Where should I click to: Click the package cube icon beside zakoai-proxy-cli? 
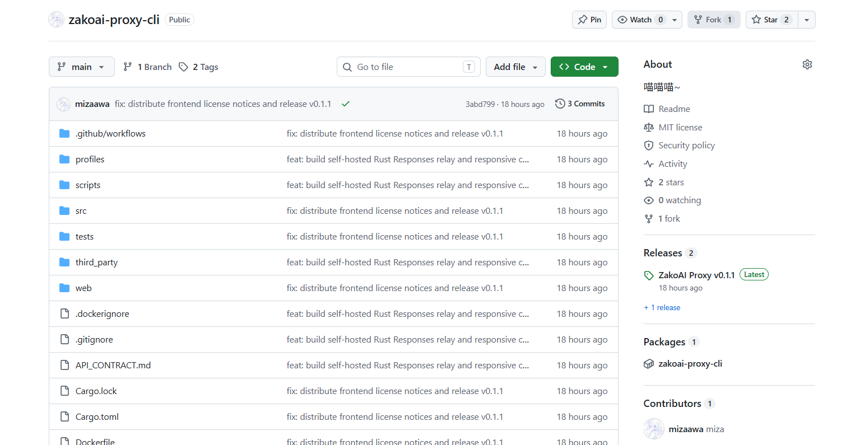click(x=649, y=364)
